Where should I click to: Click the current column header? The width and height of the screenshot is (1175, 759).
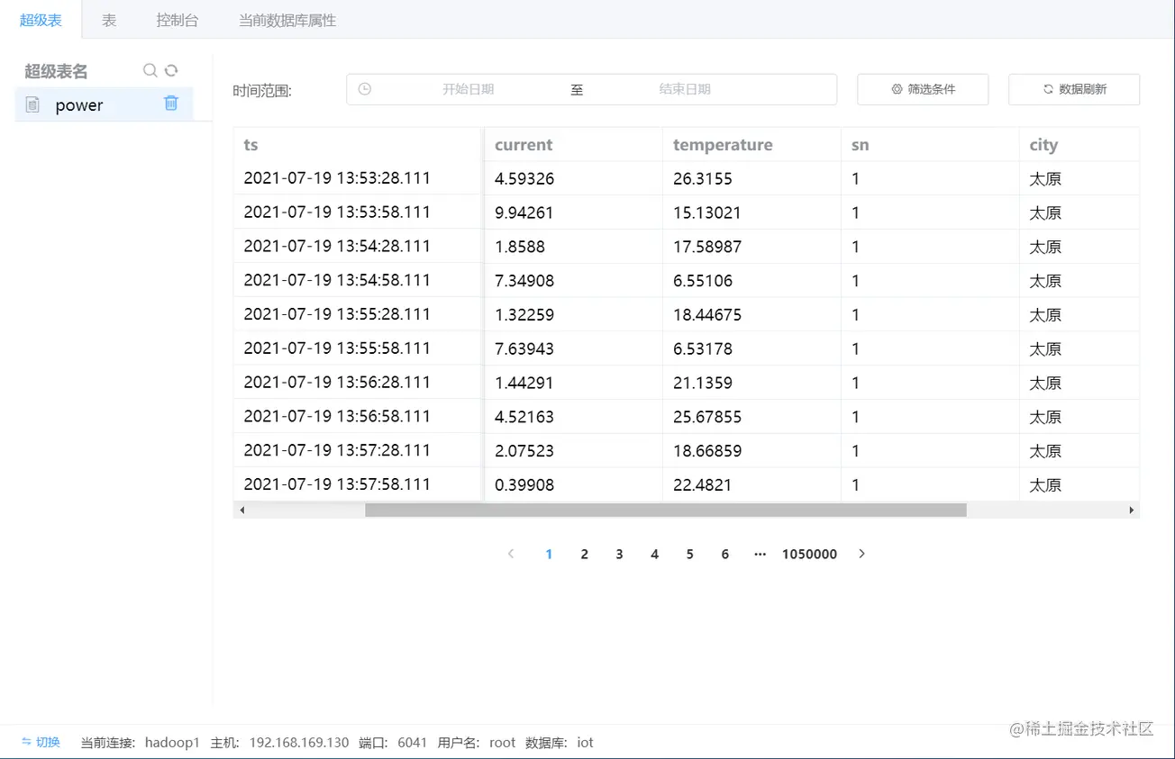573,144
